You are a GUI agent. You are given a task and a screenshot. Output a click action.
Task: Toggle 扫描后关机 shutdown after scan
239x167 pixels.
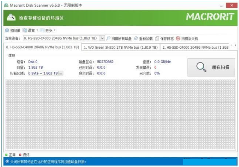click(x=187, y=39)
